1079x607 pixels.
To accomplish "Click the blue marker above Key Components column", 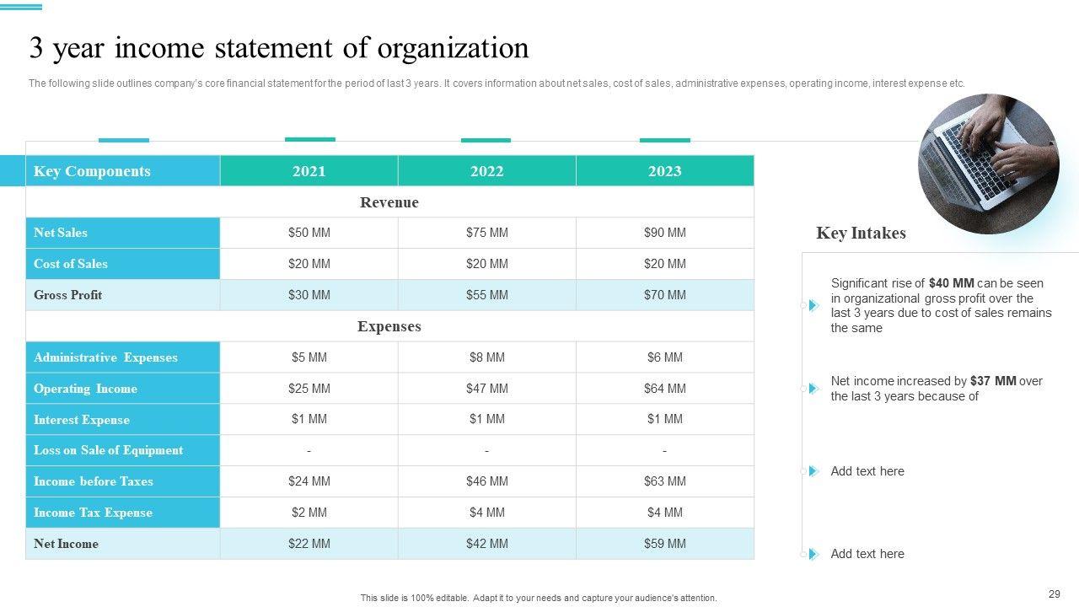I will (x=123, y=140).
